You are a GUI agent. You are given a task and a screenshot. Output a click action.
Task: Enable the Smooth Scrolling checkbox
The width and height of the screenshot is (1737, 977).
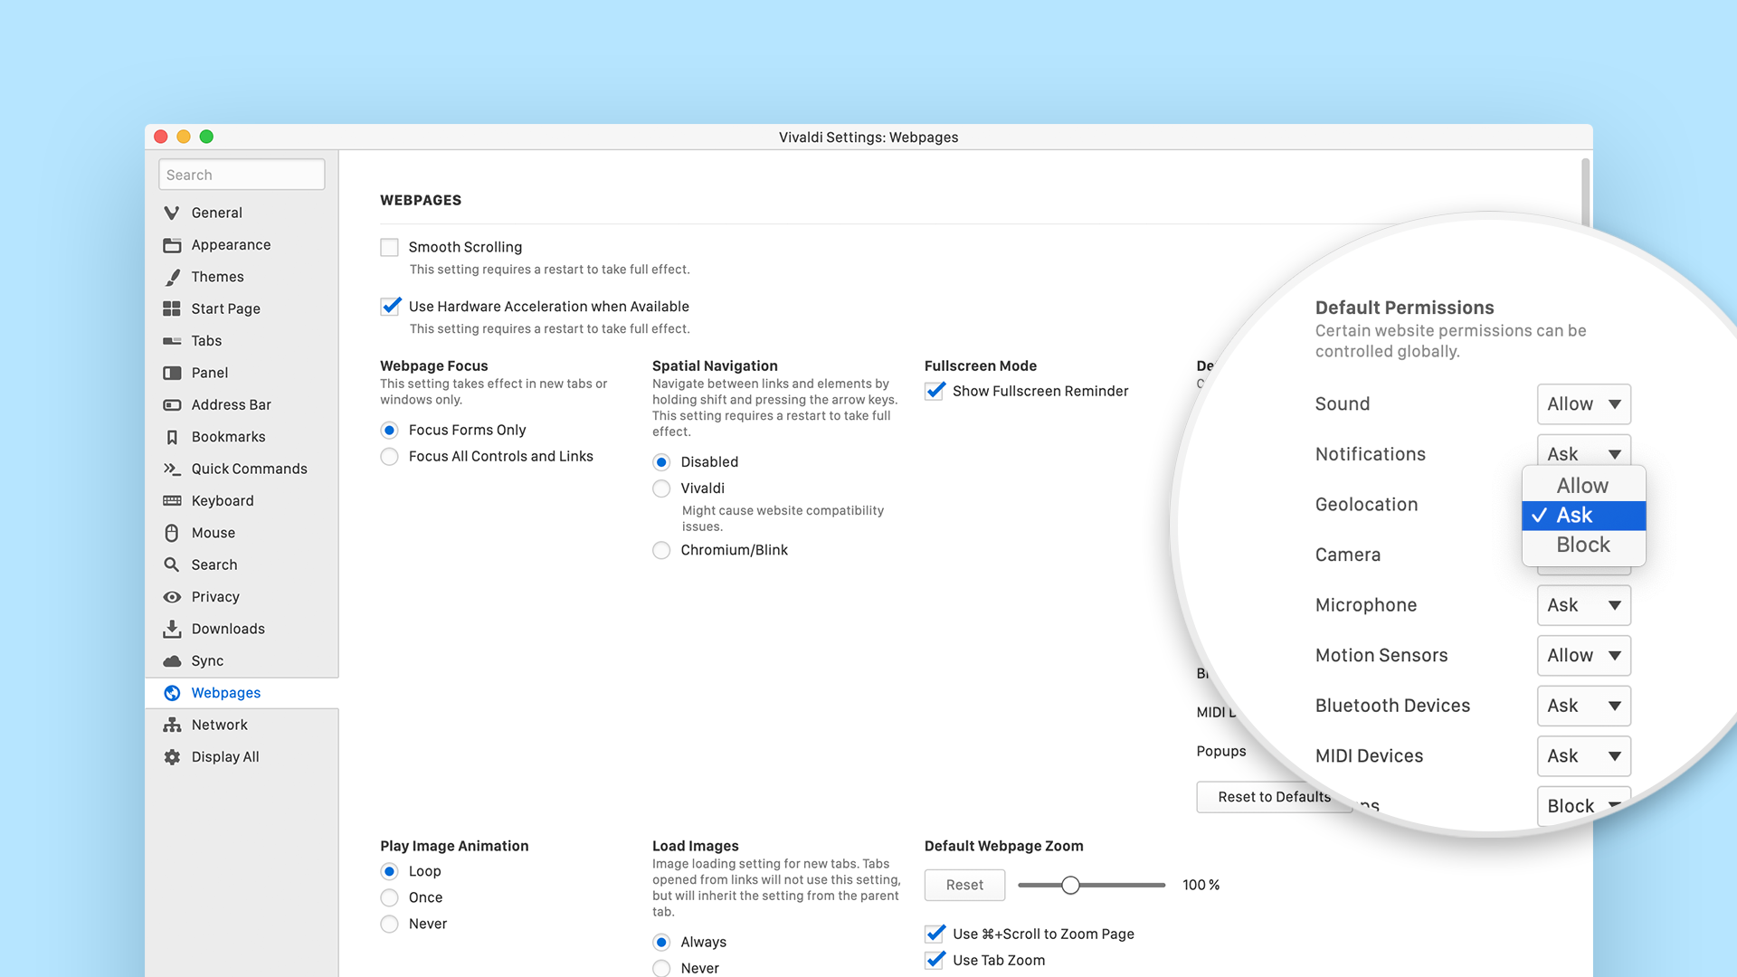(389, 247)
